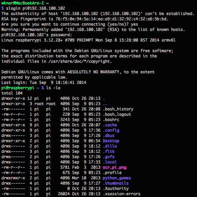
Task: Click the '.Xauthority' file name
Action: 116,188
